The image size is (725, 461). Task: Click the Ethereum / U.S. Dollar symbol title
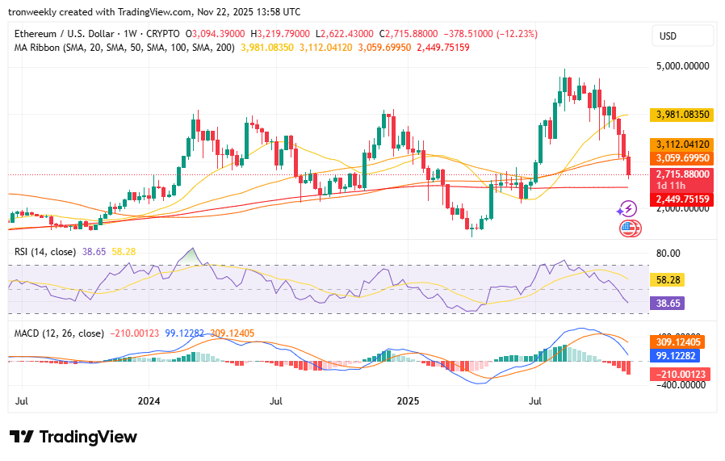tap(65, 34)
